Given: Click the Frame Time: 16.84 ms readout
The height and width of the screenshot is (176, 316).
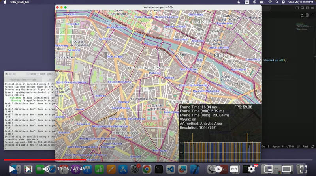Looking at the screenshot, I should (198, 107).
